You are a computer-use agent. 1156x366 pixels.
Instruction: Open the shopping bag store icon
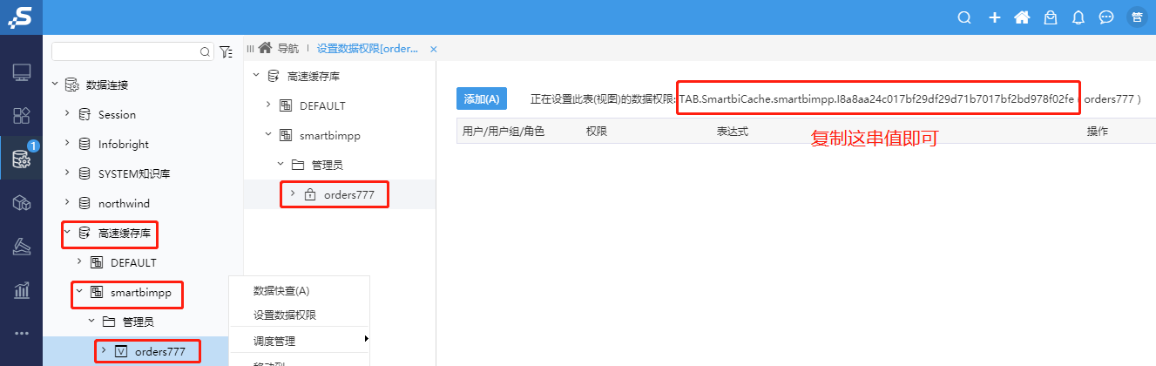[x=1051, y=17]
